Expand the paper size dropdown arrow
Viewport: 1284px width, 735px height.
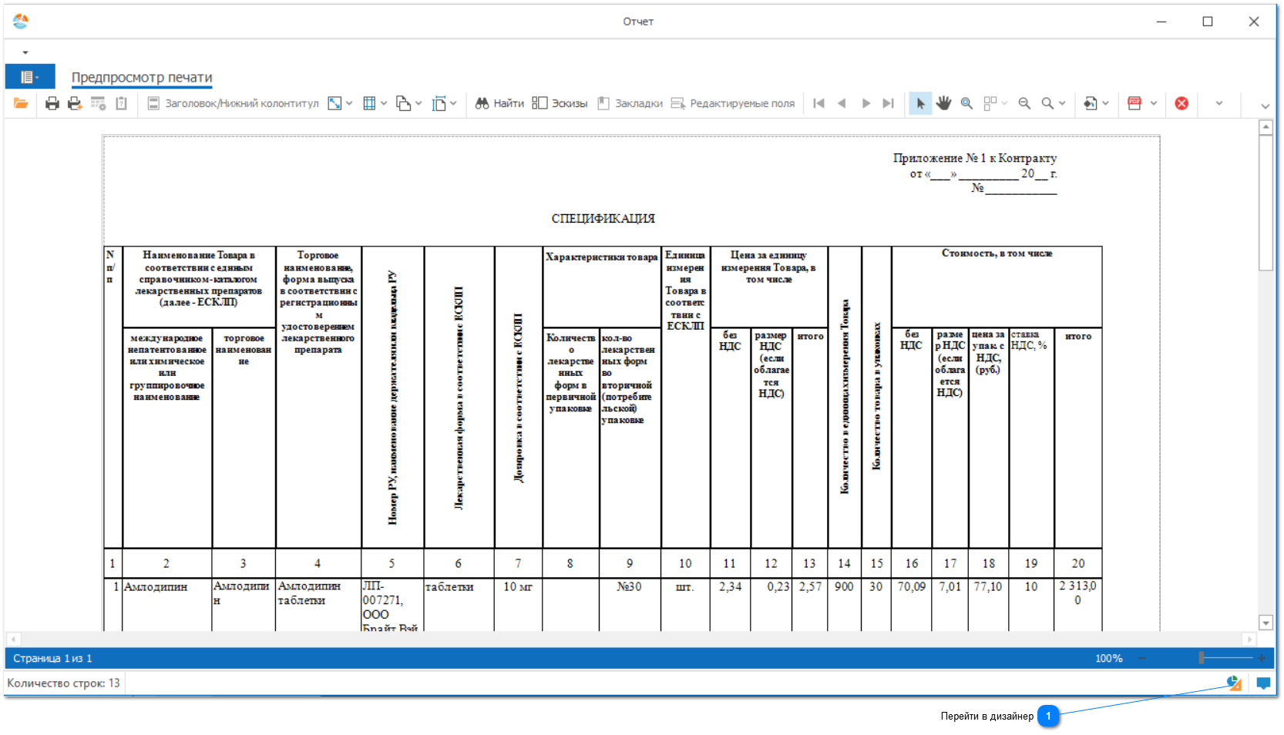coord(454,103)
